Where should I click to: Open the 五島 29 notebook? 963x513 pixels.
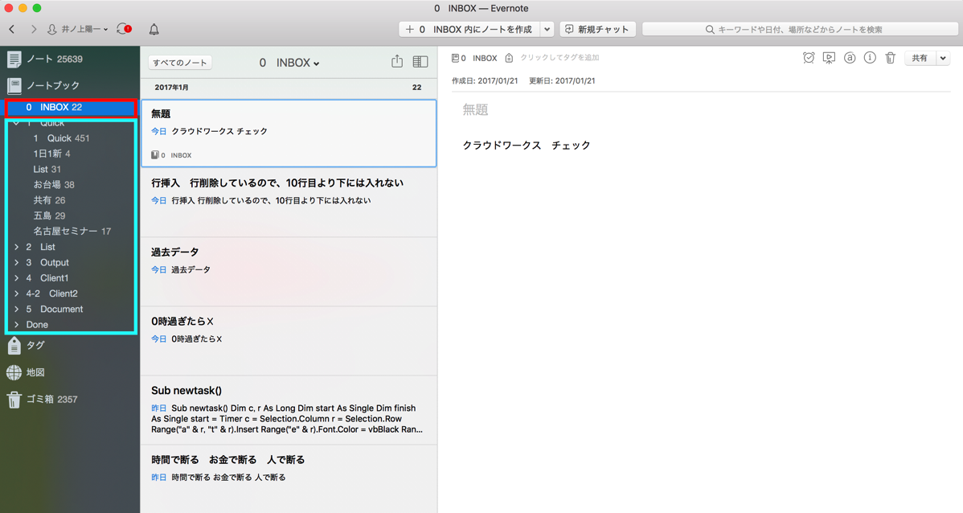coord(49,215)
